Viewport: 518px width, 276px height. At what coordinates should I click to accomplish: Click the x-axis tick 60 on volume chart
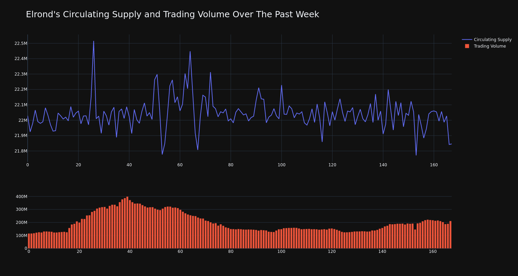[x=180, y=252]
